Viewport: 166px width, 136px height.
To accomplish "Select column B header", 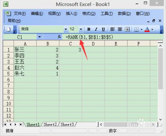I will point(48,44).
